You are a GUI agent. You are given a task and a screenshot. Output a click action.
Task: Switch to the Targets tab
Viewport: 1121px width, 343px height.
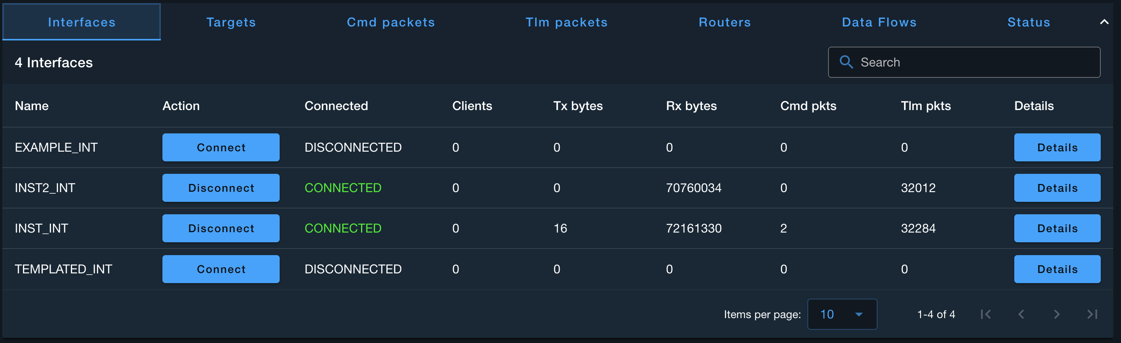tap(231, 22)
